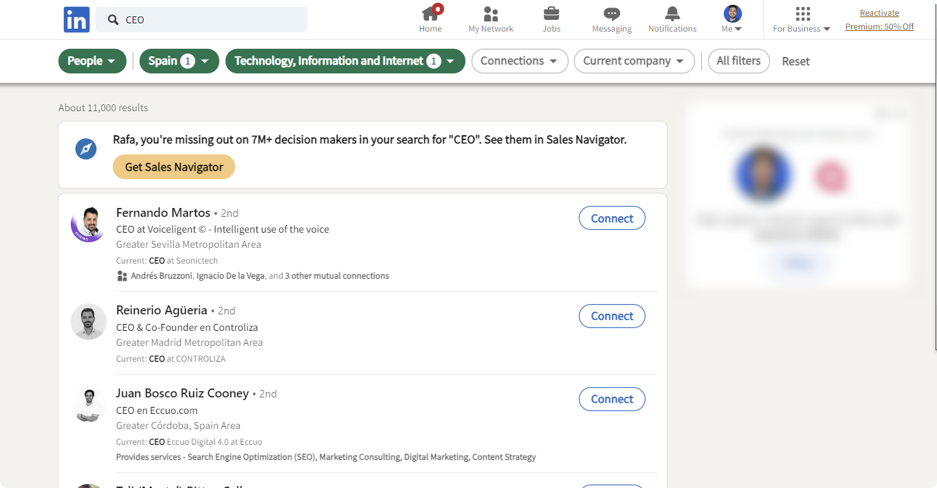This screenshot has width=937, height=488.
Task: Open the Me profile dropdown
Action: (732, 19)
